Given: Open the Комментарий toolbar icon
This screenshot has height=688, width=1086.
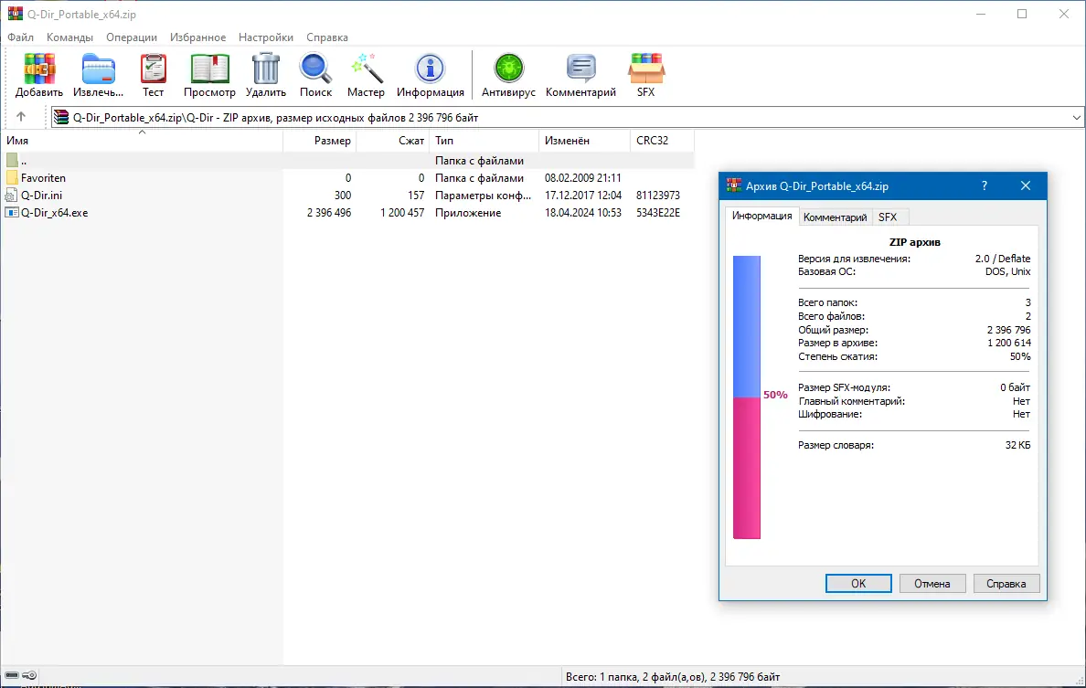Looking at the screenshot, I should tap(580, 69).
